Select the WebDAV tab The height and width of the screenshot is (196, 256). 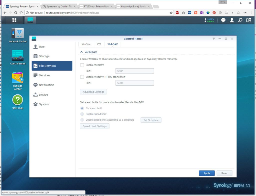tap(112, 44)
